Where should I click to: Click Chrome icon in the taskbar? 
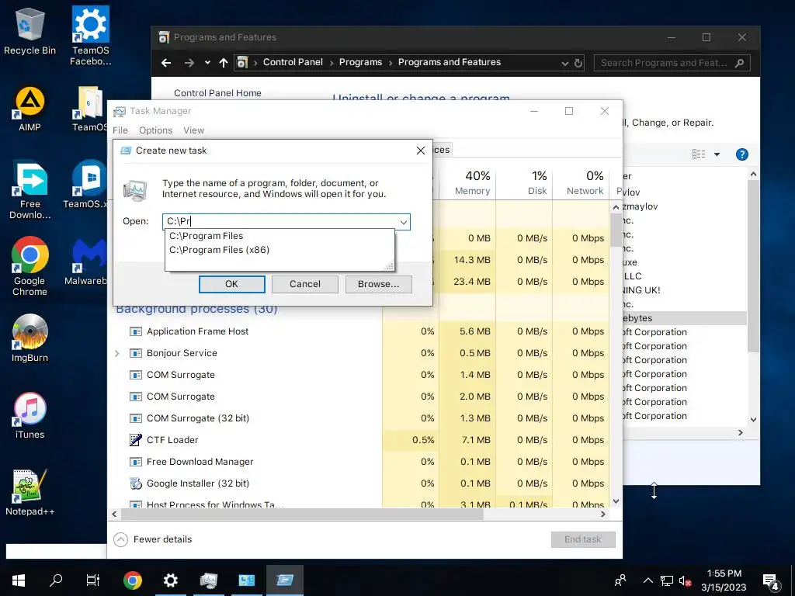pyautogui.click(x=132, y=580)
